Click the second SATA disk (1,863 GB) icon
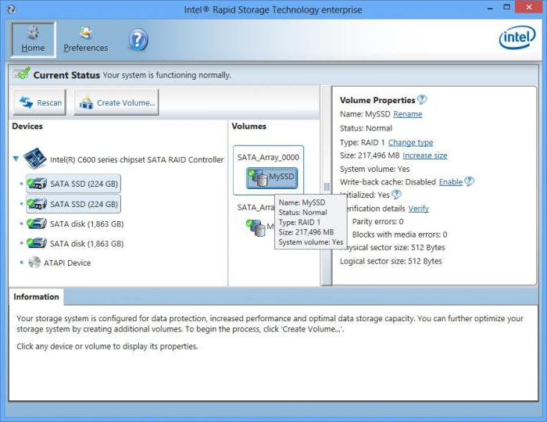The image size is (547, 422). (36, 244)
